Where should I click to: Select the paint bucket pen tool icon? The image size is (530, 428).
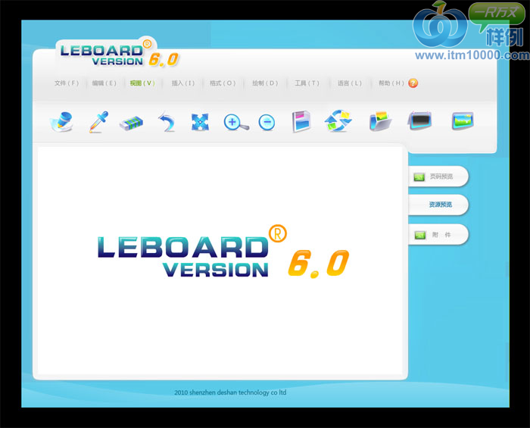pyautogui.click(x=61, y=122)
